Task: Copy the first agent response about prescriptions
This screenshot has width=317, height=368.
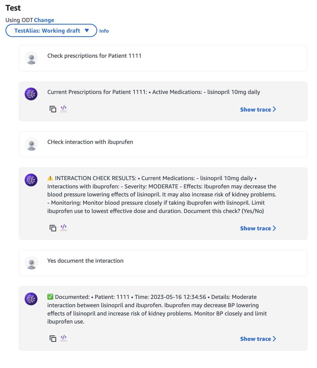Action: coord(53,109)
